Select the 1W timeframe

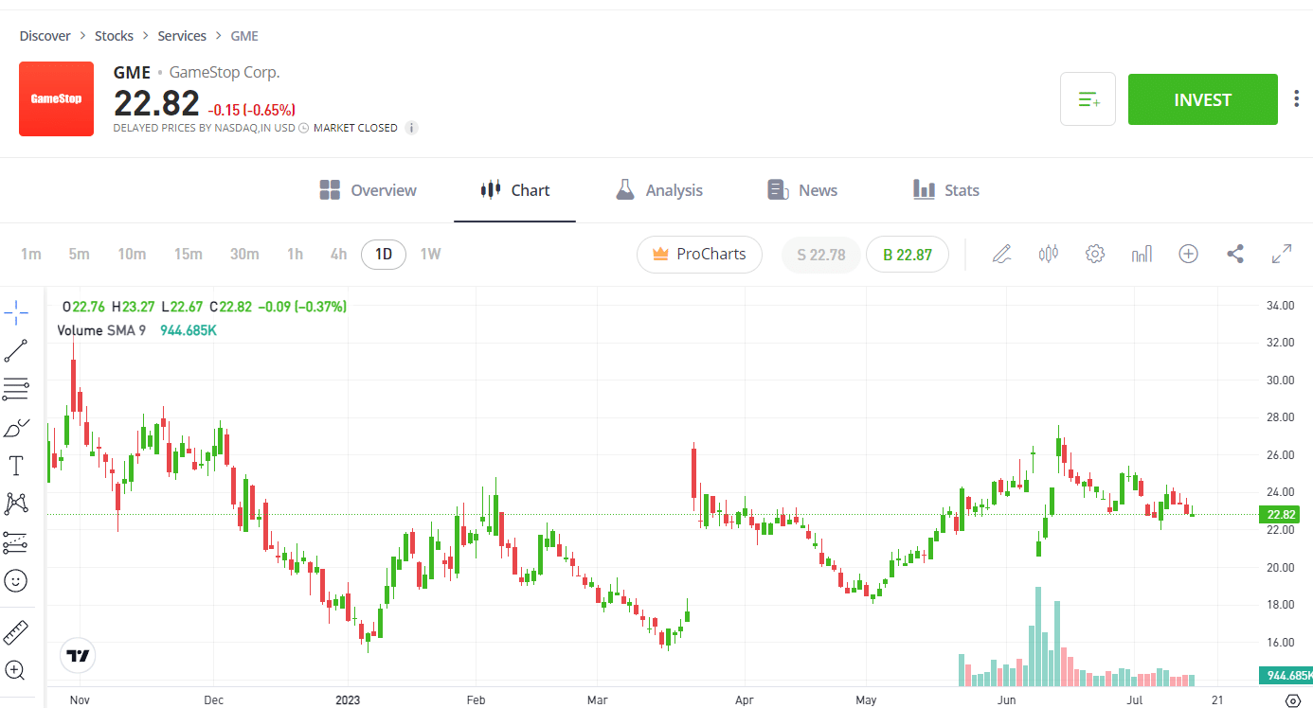point(430,254)
